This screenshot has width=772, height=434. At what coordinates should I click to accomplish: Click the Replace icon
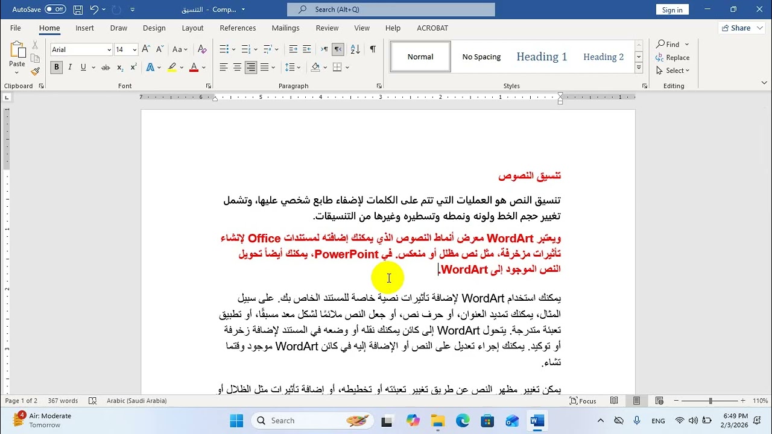672,57
